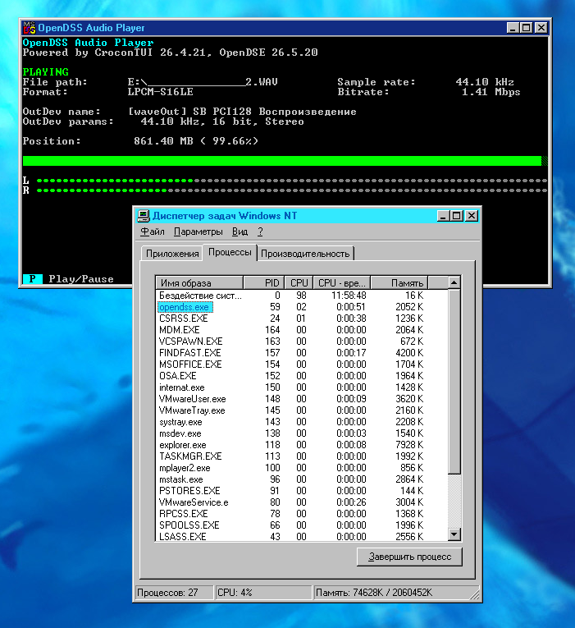The height and width of the screenshot is (628, 575).
Task: Open the ? help menu
Action: pyautogui.click(x=260, y=231)
